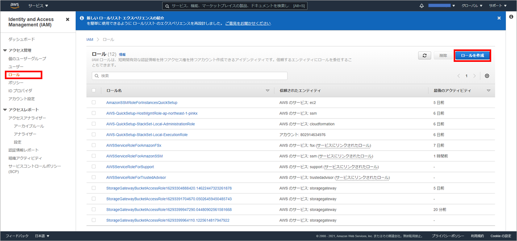Image resolution: width=517 pixels, height=241 pixels.
Task: Click the '1 時間前' activity cell
Action: point(440,156)
